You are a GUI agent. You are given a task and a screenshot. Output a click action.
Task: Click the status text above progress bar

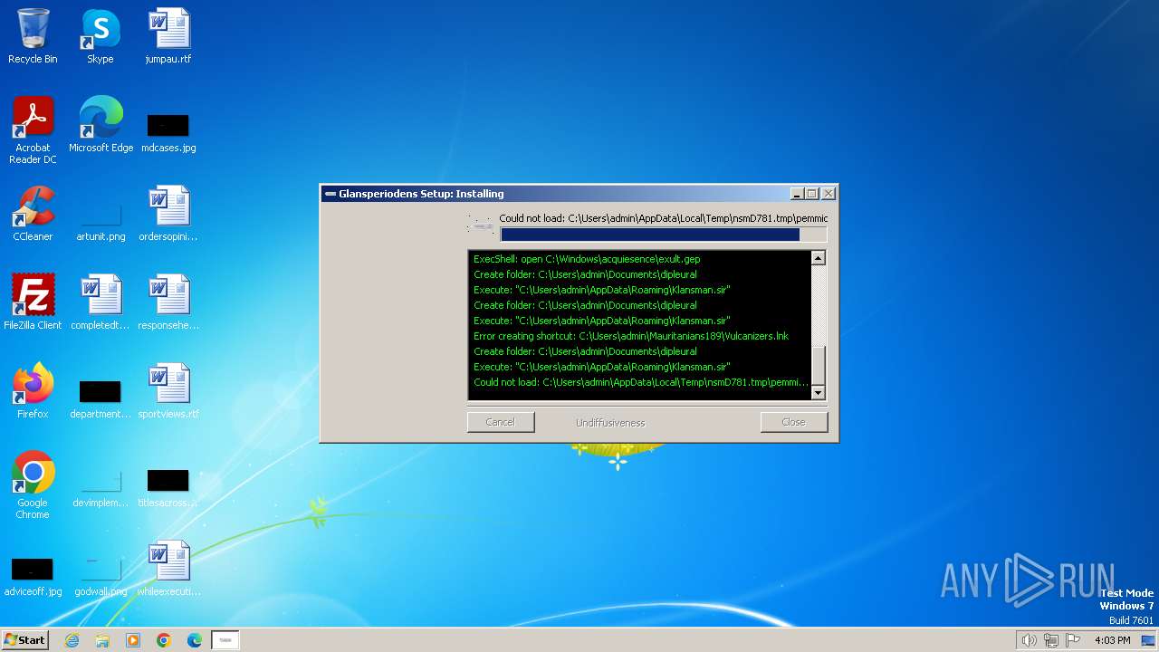664,218
